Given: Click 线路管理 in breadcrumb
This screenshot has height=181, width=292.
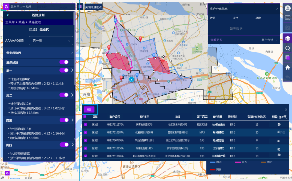Looking at the screenshot, I should click(35, 22).
